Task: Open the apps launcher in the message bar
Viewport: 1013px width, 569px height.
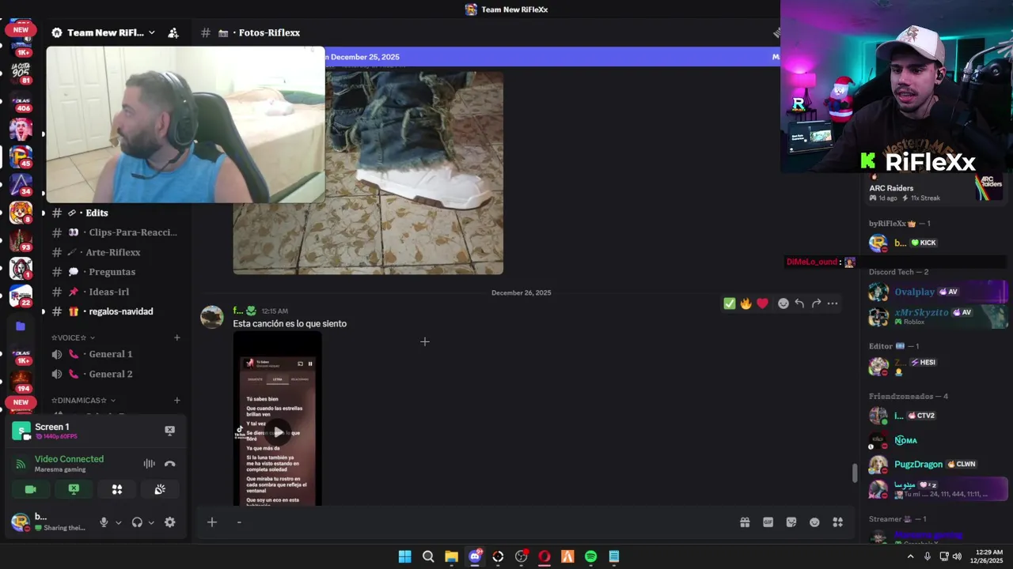Action: click(838, 522)
